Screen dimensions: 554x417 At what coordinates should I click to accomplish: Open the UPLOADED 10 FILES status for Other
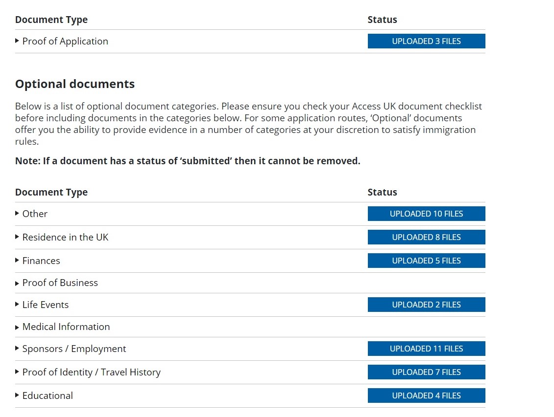tap(426, 214)
